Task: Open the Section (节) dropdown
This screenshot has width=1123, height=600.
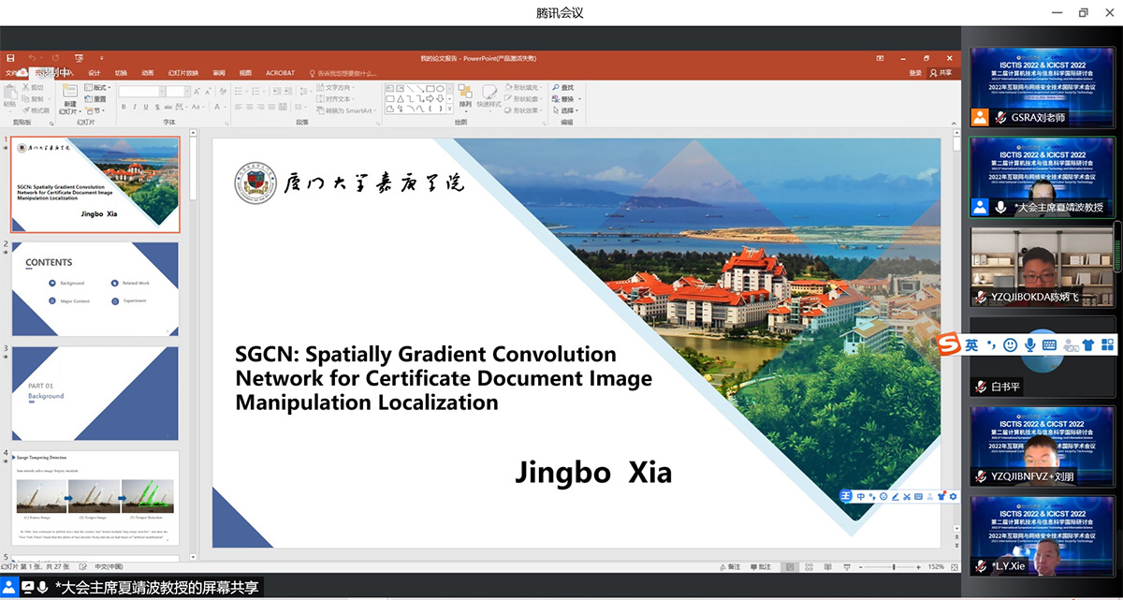Action: pos(94,110)
